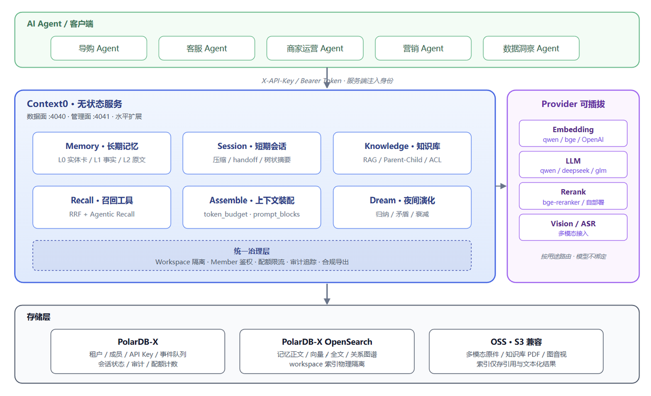Screen dimensions: 651x396
Task: Click the AI Agent / 客户端 heading
Action: click(x=60, y=24)
